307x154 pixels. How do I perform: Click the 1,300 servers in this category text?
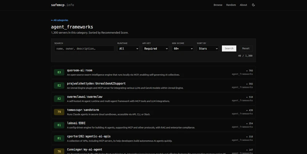click(x=90, y=33)
